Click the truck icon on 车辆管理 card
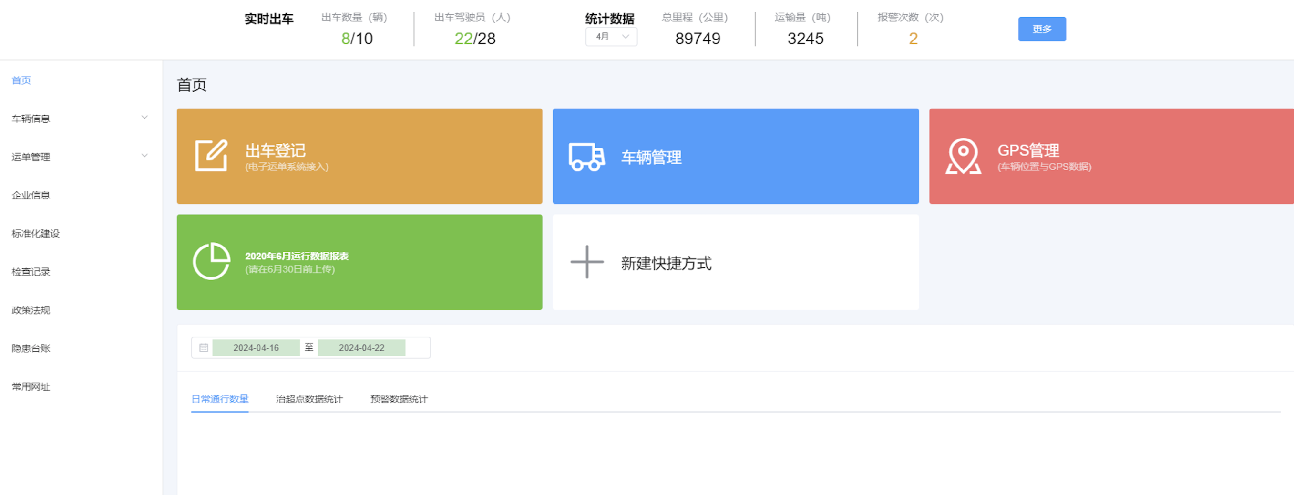Screen dimensions: 1314x495 586,157
